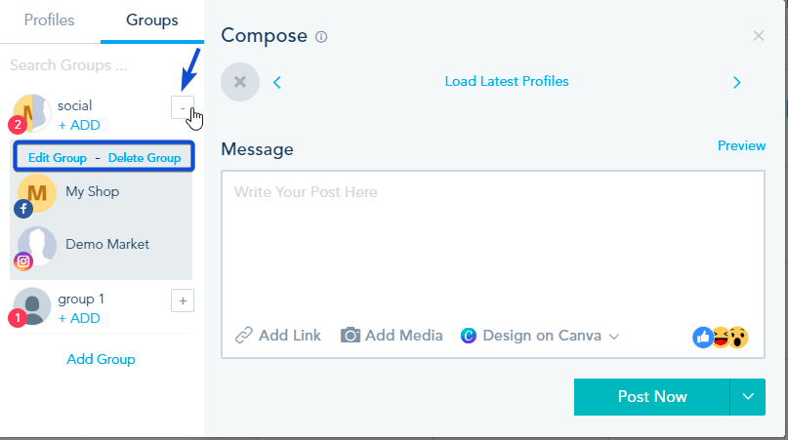This screenshot has width=788, height=440.
Task: Remove selected profile with gray X circle
Action: click(240, 82)
